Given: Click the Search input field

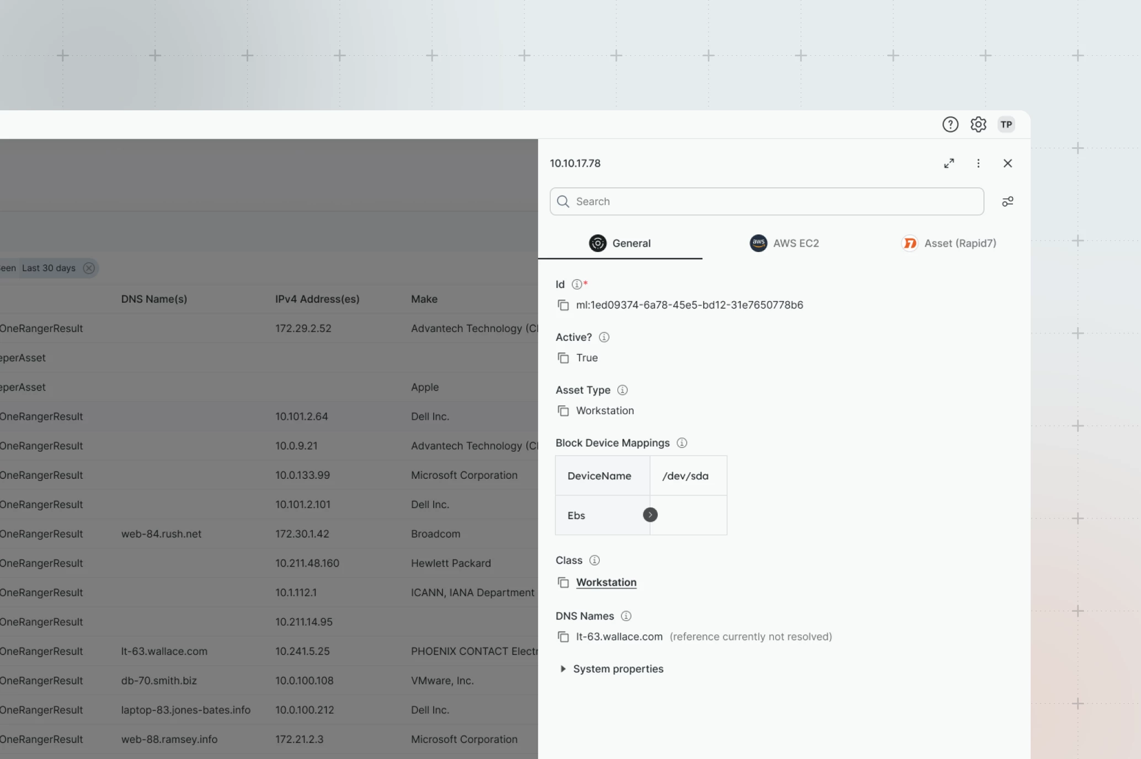Looking at the screenshot, I should click(x=767, y=201).
